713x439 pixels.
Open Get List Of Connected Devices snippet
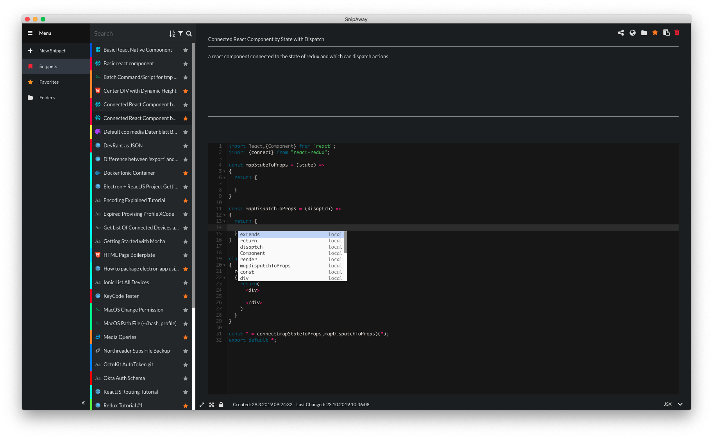141,228
